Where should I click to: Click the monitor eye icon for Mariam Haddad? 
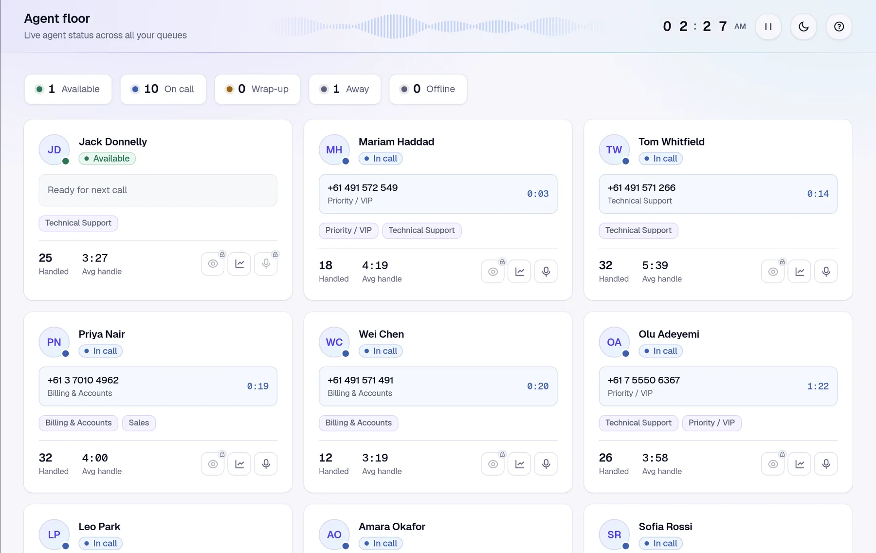pyautogui.click(x=493, y=272)
